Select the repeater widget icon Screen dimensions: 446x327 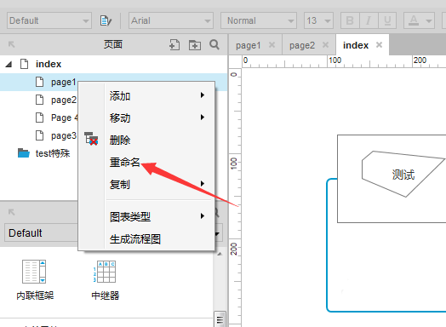[x=105, y=272]
